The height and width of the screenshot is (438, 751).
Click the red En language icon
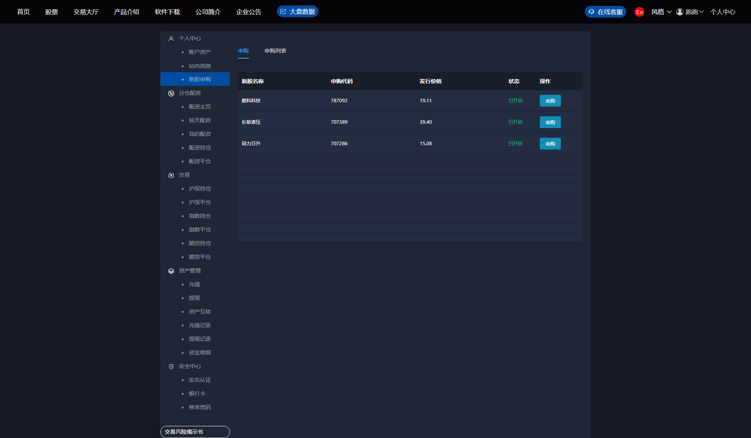[639, 12]
